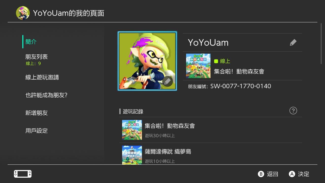This screenshot has height=183, width=325.
Task: Click the pencil icon beside the YoYoUam nickname
Action: pyautogui.click(x=293, y=42)
